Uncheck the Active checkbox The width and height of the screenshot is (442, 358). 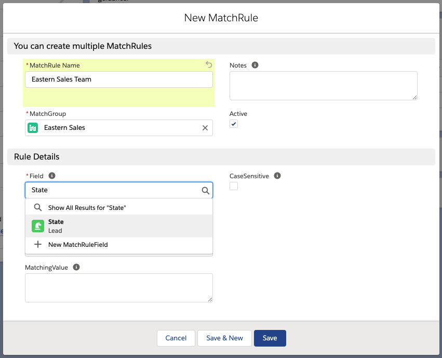(x=234, y=124)
